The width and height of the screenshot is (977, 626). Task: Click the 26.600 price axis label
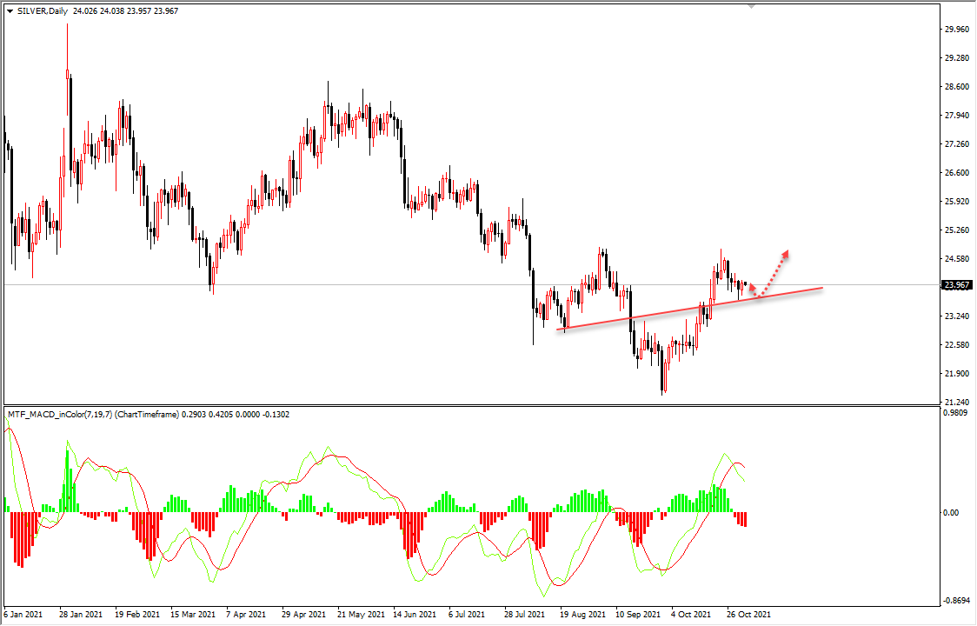click(x=958, y=173)
